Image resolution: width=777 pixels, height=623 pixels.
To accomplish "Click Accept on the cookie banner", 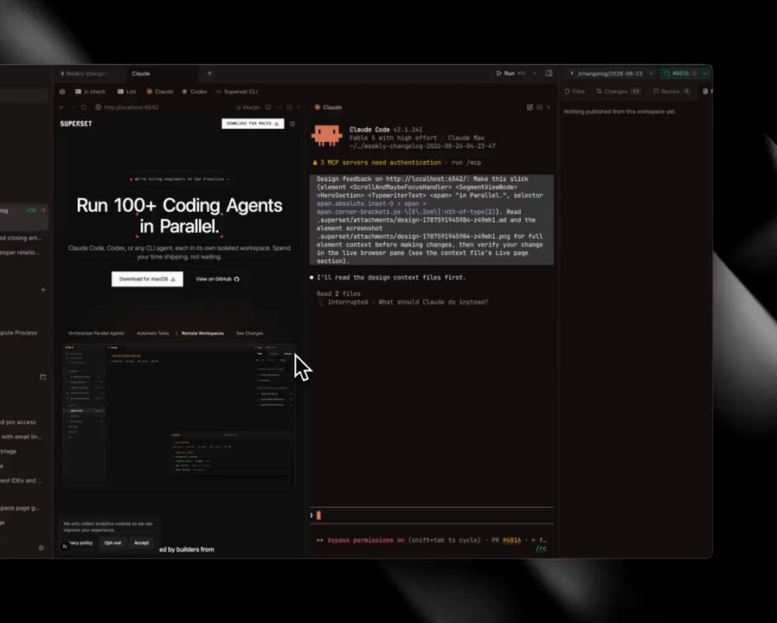I will tap(141, 543).
